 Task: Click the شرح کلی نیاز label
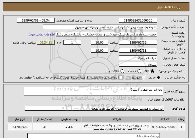[175, 91]
